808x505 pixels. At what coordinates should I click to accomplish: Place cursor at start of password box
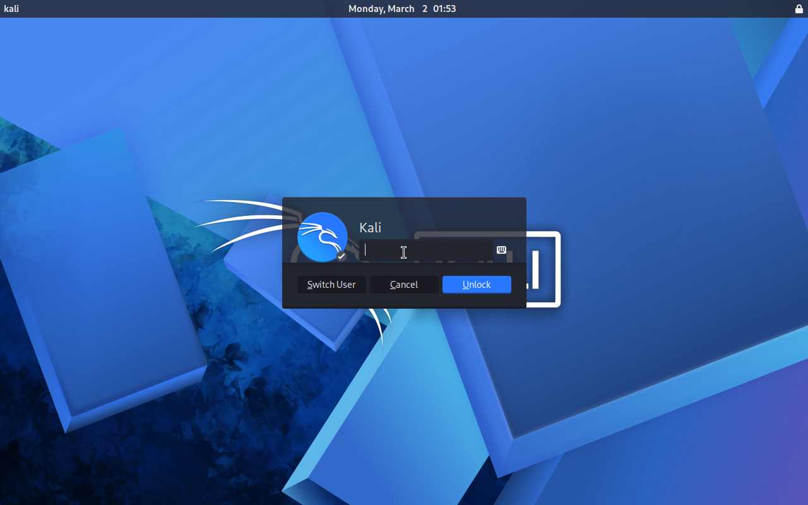tap(366, 251)
